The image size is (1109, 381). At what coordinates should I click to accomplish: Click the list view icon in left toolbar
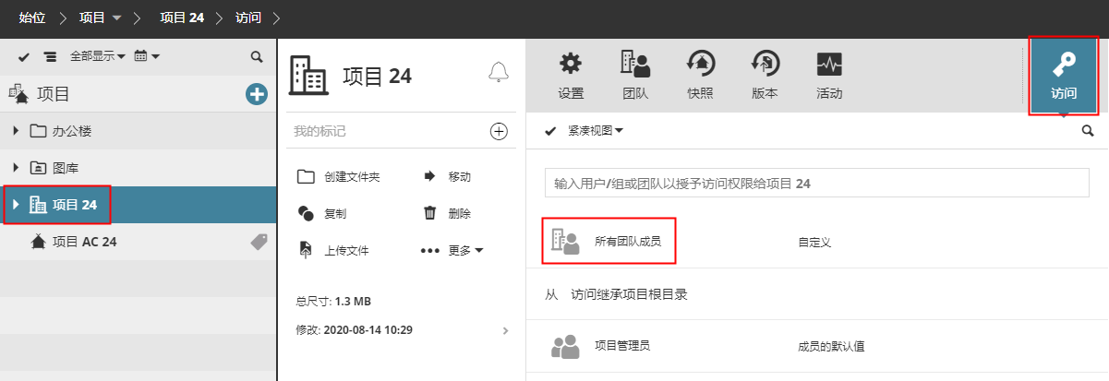point(50,57)
